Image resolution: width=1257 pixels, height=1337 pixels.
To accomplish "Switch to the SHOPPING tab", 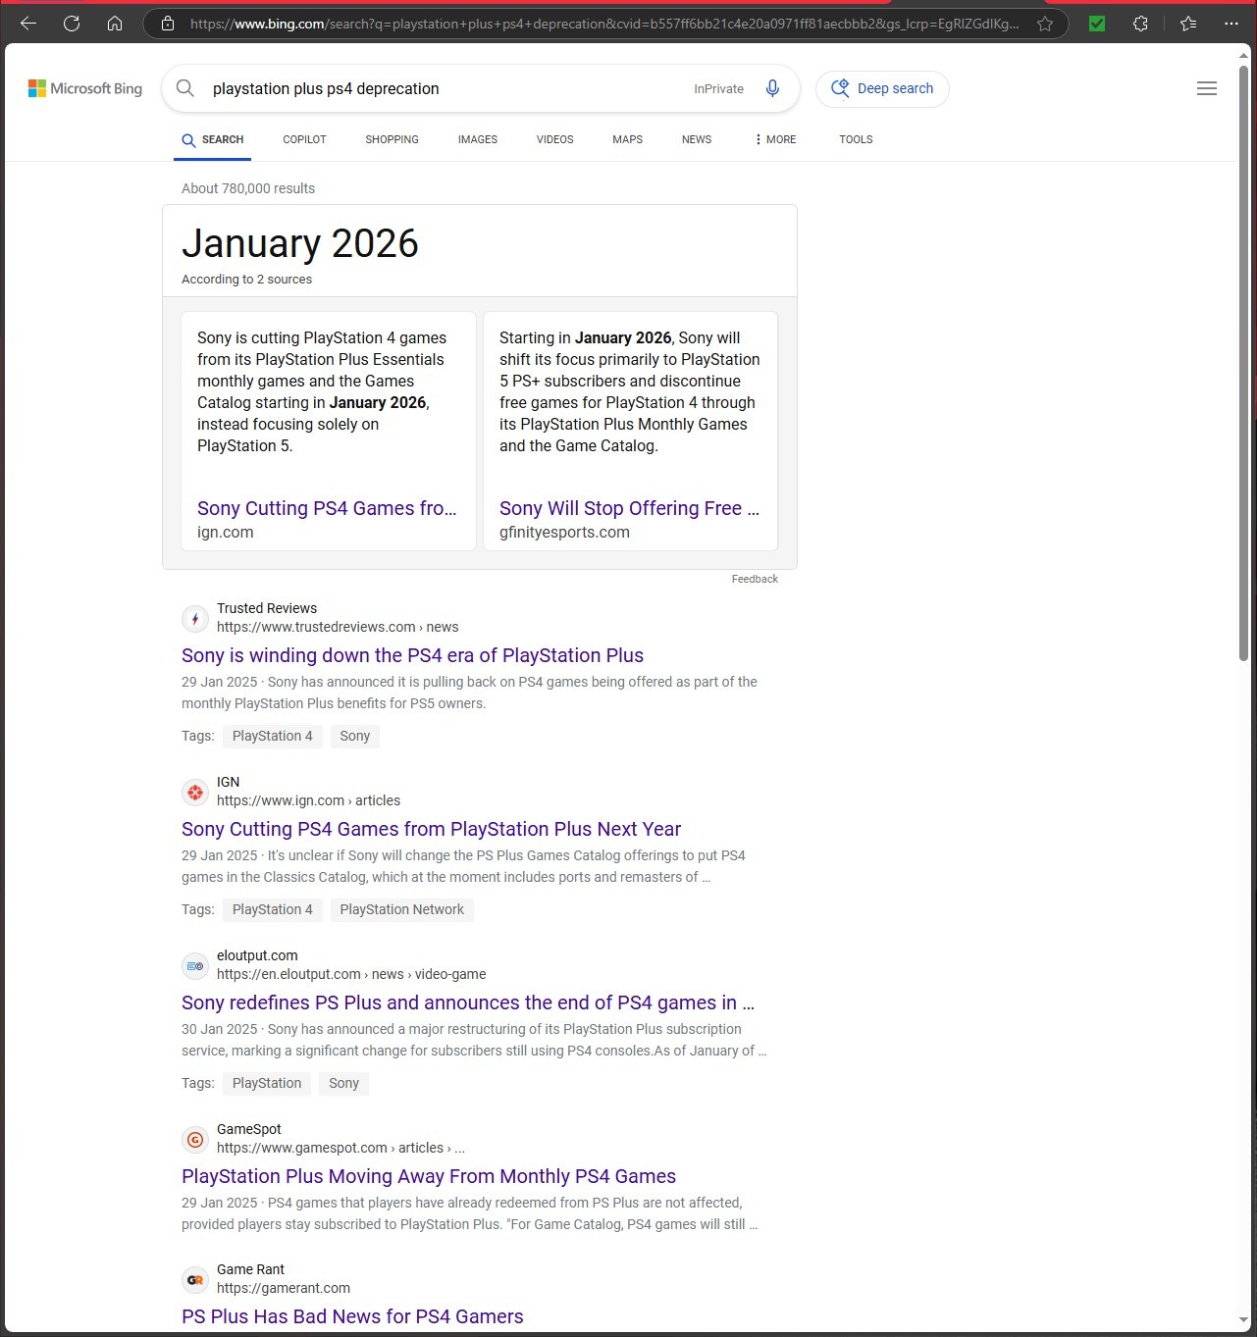I will click(x=392, y=139).
